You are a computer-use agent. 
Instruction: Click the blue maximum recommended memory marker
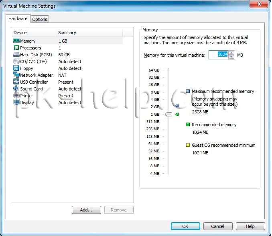coord(177,105)
